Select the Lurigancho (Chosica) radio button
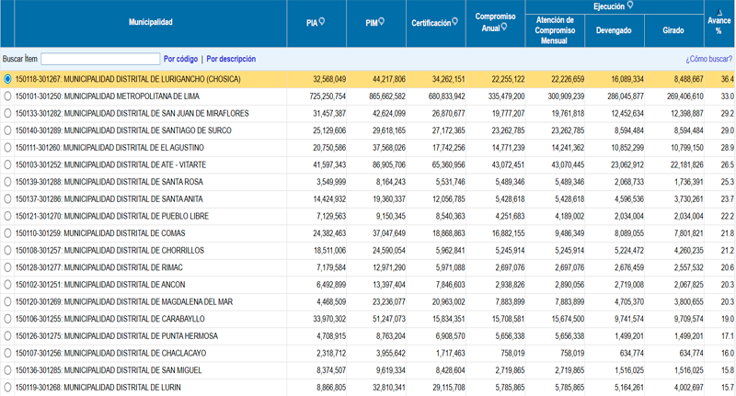 [x=8, y=79]
